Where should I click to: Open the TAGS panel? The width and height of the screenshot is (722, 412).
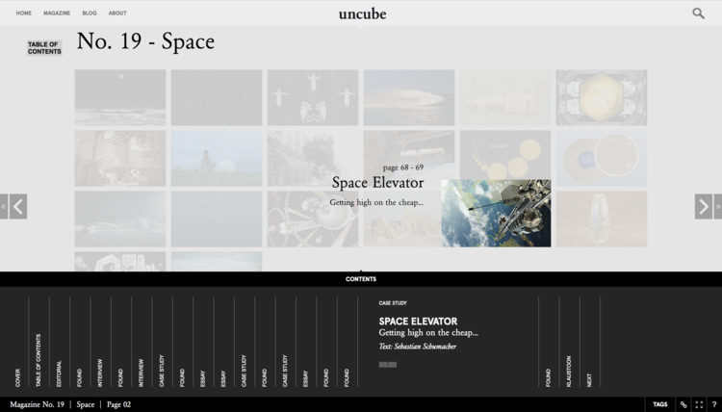659,404
